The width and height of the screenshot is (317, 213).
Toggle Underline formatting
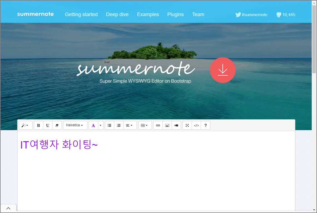pyautogui.click(x=48, y=125)
